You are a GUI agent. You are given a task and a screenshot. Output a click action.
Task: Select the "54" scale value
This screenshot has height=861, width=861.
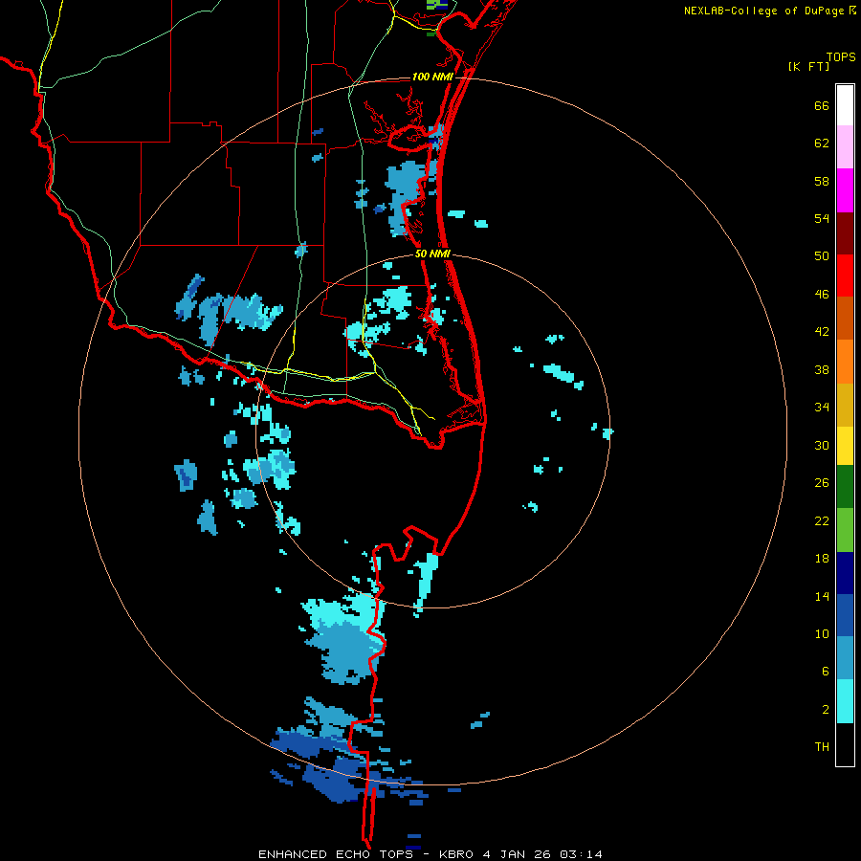(x=822, y=218)
